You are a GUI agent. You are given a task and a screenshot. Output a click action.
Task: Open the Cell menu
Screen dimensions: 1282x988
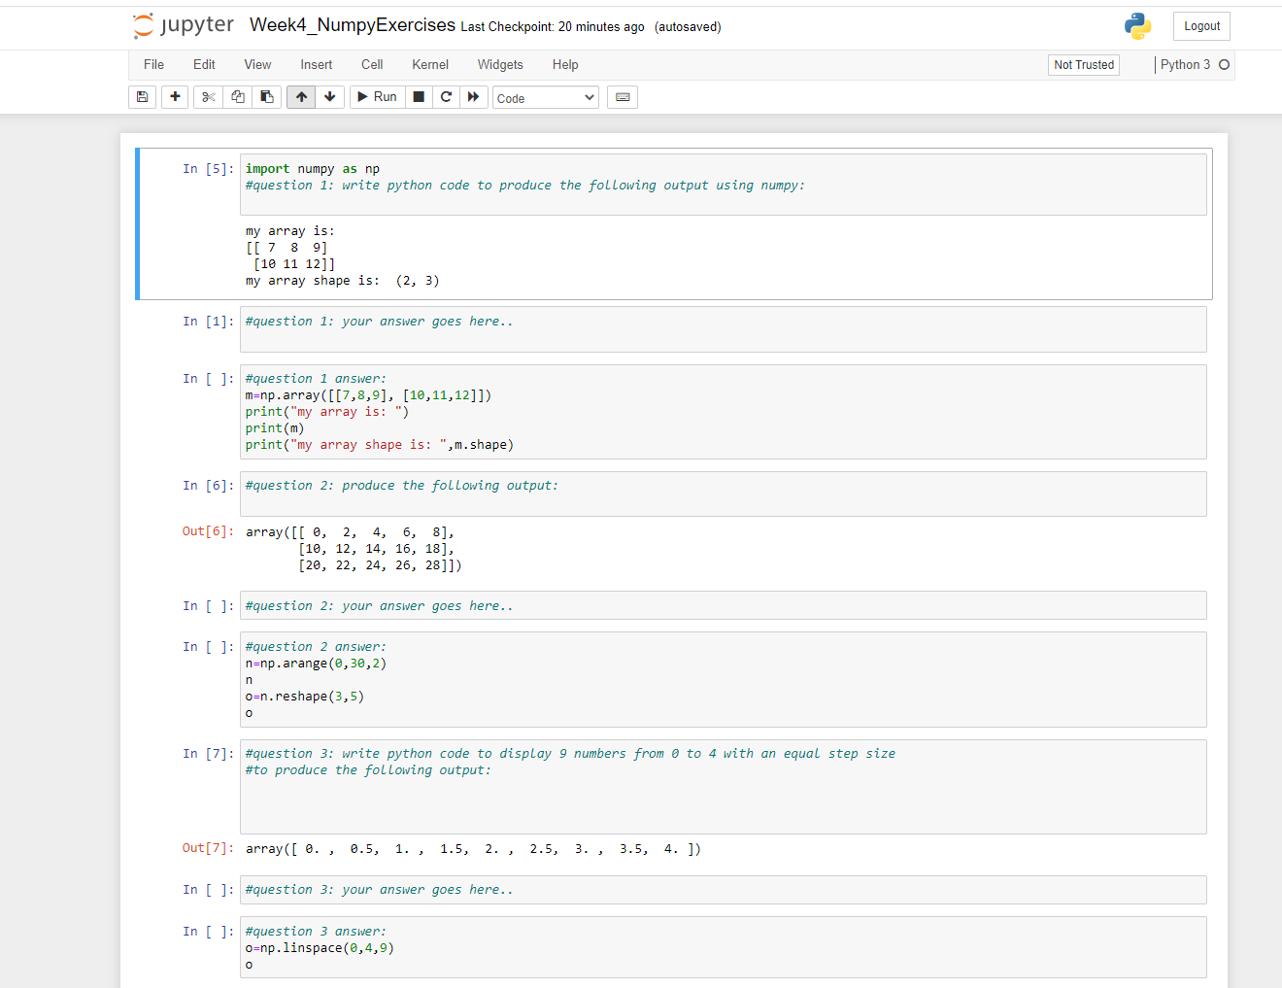click(372, 65)
